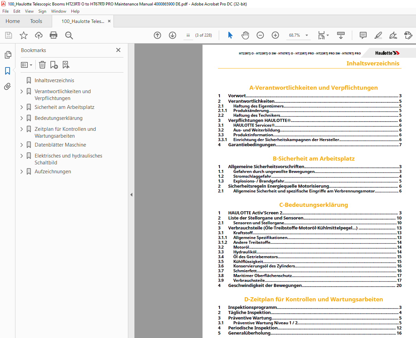The height and width of the screenshot is (338, 416).
Task: Expand Elektrisches und hydraulisches Schaltbild bookmark
Action: [22, 156]
